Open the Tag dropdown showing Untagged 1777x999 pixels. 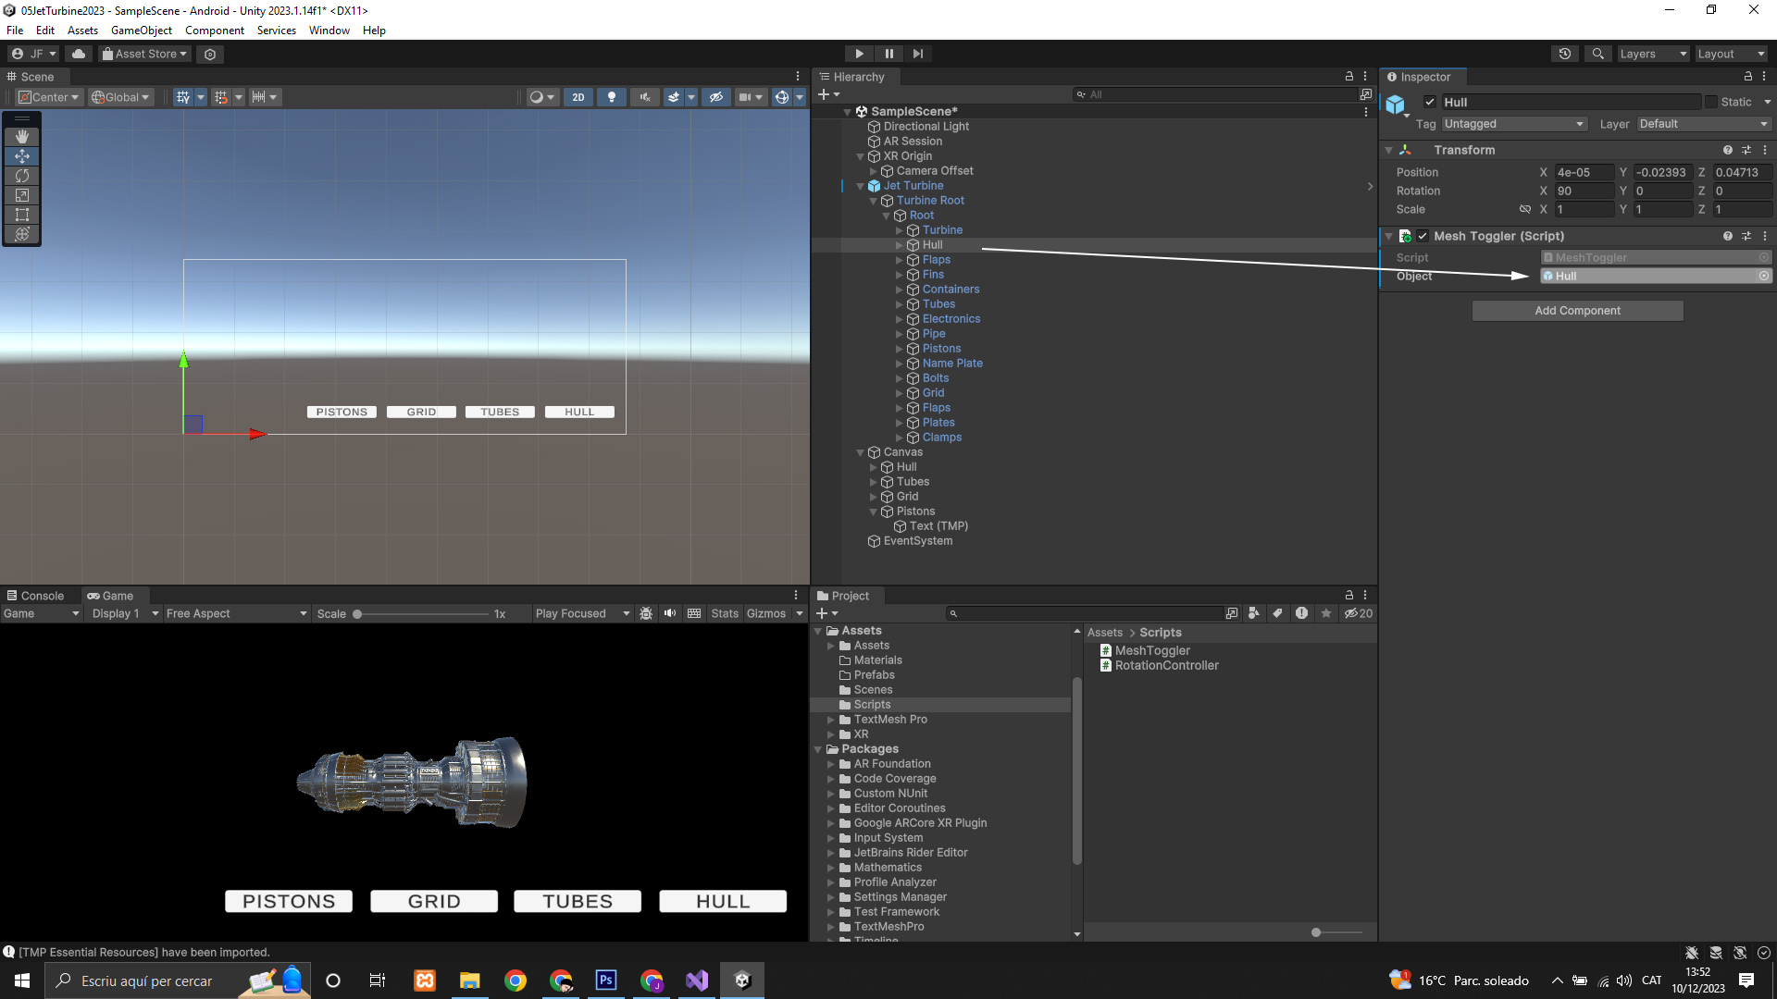pos(1513,124)
